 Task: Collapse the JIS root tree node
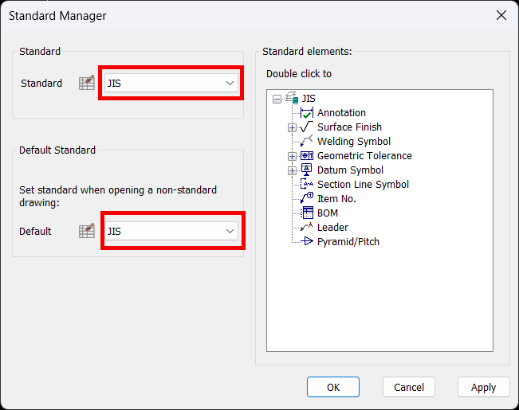[x=277, y=99]
